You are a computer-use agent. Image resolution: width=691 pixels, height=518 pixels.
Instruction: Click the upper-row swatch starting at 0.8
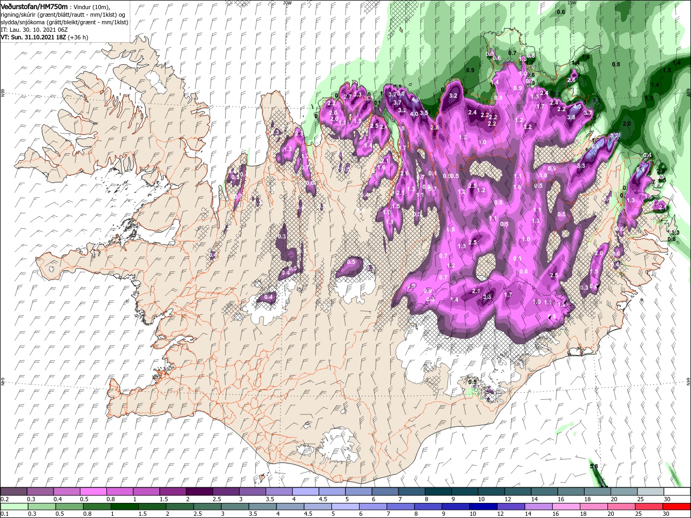click(120, 492)
